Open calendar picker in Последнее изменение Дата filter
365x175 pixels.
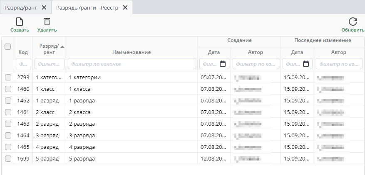pyautogui.click(x=306, y=64)
